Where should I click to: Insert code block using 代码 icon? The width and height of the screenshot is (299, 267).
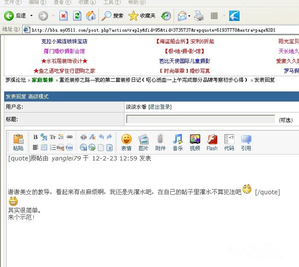tap(229, 142)
